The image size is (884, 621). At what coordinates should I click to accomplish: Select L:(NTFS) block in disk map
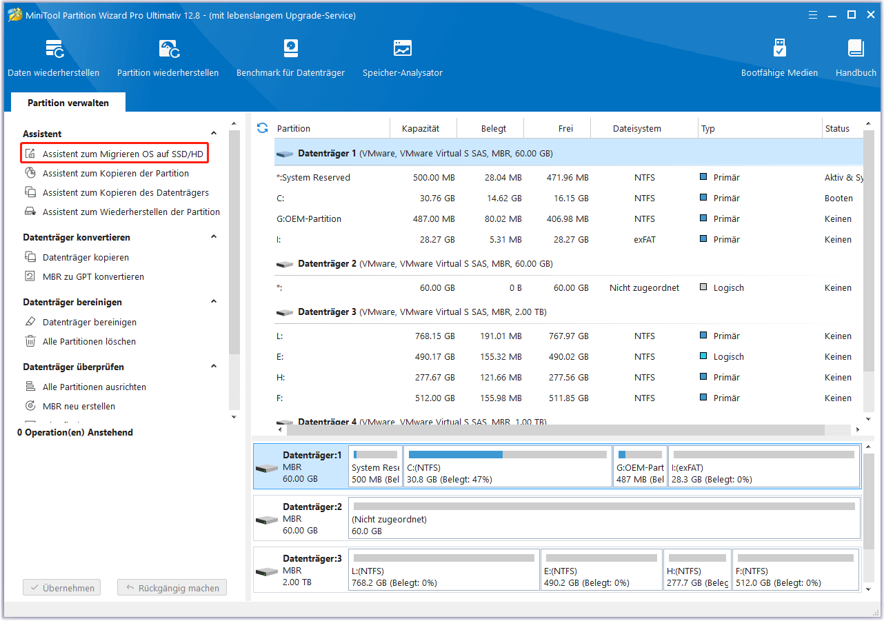click(x=444, y=570)
